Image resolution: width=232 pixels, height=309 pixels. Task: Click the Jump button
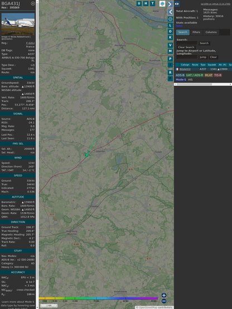[202, 57]
